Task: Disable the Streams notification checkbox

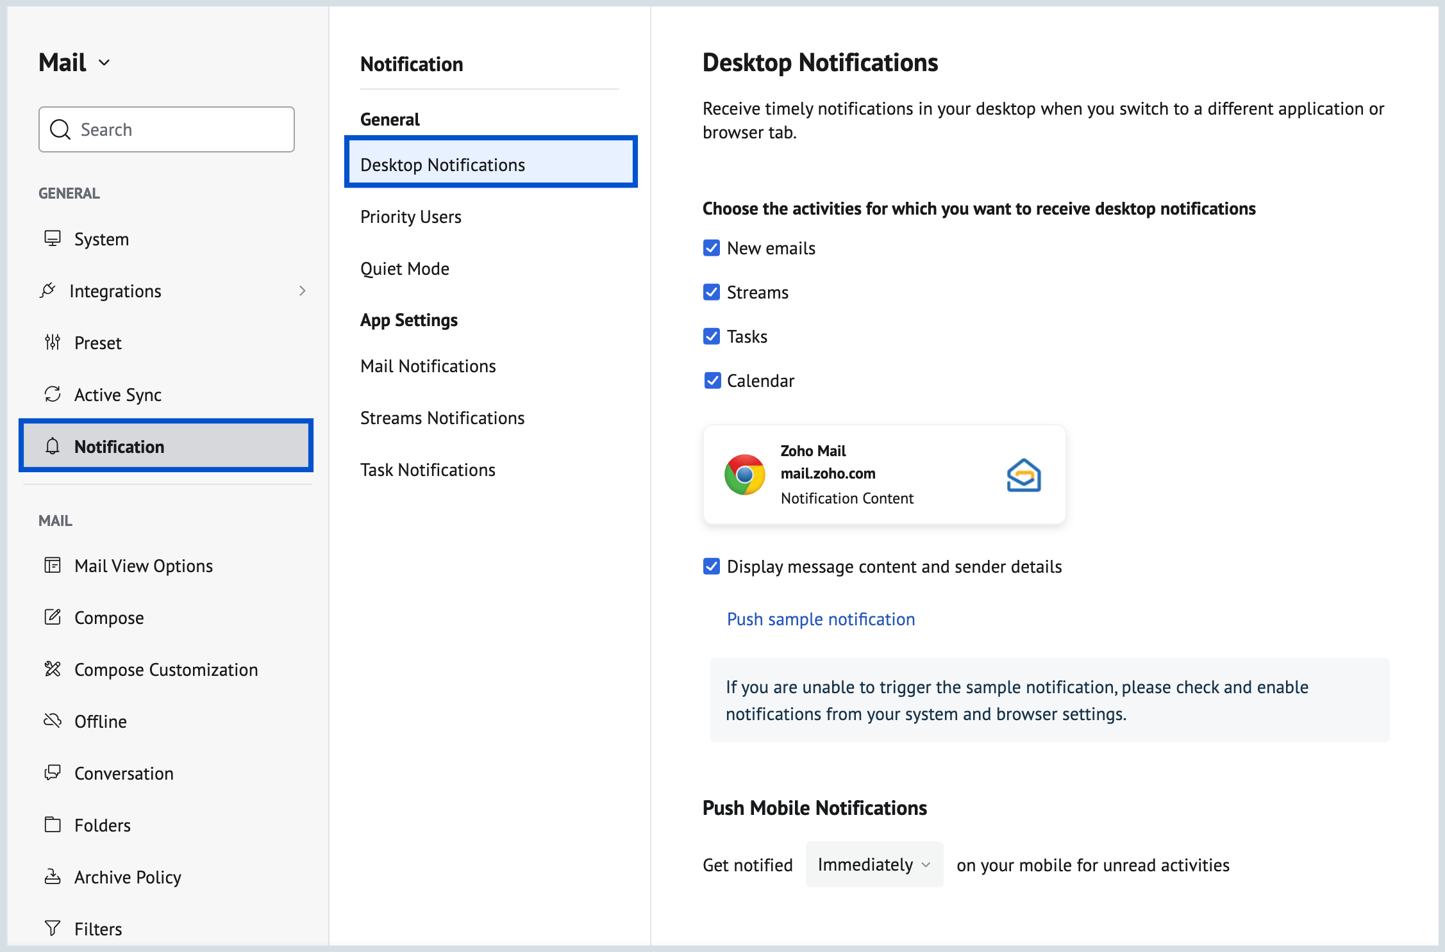Action: pos(712,291)
